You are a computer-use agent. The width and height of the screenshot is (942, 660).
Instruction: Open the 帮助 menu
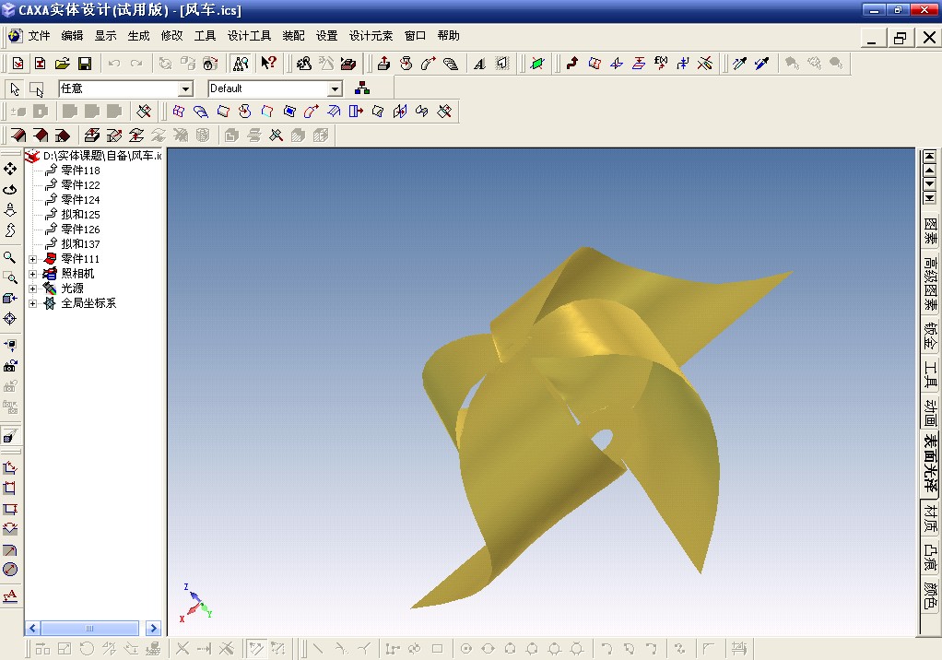click(448, 35)
